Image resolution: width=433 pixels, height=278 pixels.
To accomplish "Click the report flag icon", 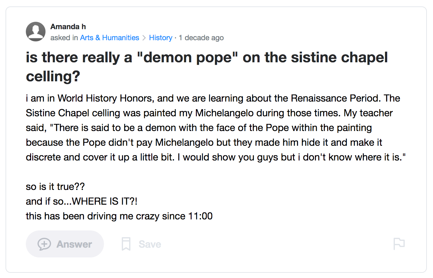I will [x=399, y=244].
